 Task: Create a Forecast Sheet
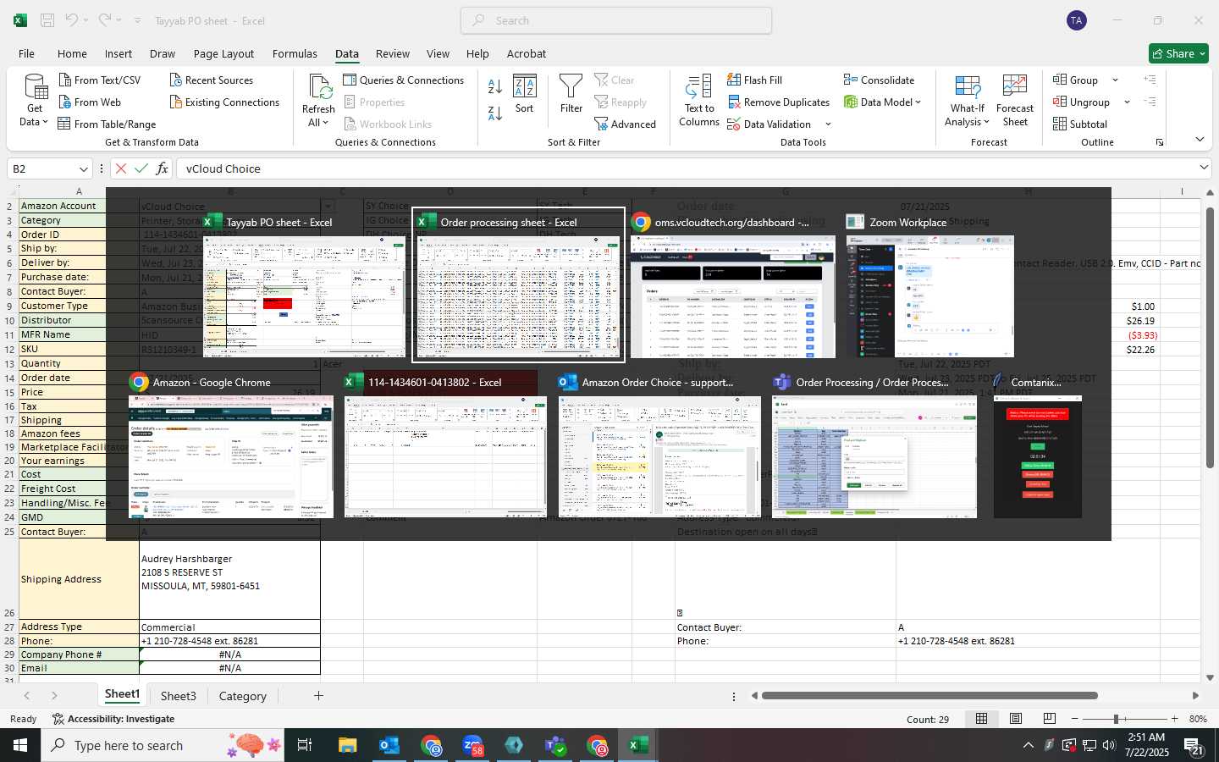[x=1015, y=101]
